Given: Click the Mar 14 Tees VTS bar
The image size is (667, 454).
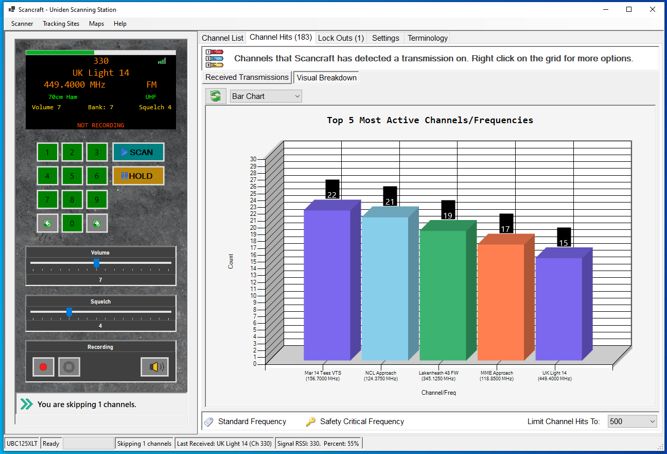Looking at the screenshot, I should [327, 284].
